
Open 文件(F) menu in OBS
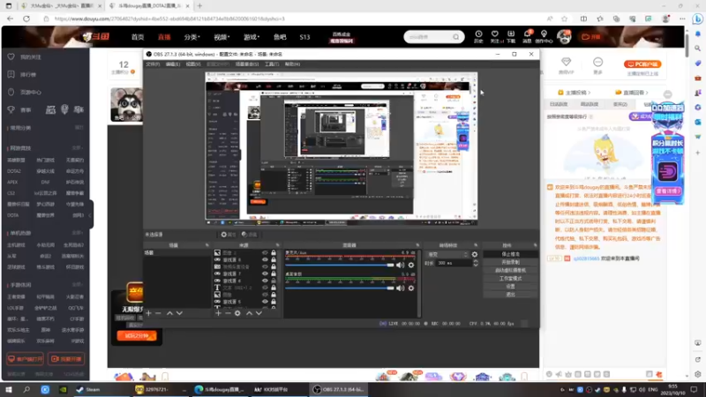coord(153,64)
